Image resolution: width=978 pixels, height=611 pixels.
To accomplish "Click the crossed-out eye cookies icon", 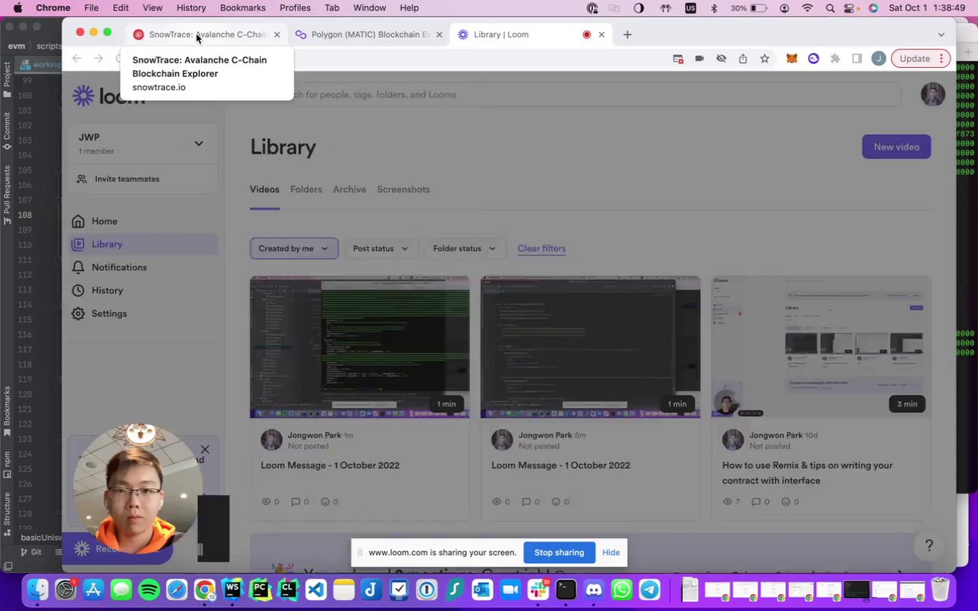I will (x=721, y=59).
